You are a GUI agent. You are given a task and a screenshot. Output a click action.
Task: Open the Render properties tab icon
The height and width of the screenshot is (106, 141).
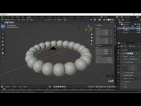coord(118,50)
